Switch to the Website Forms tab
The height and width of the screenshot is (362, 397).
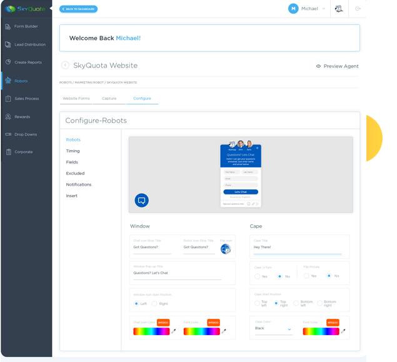click(76, 98)
